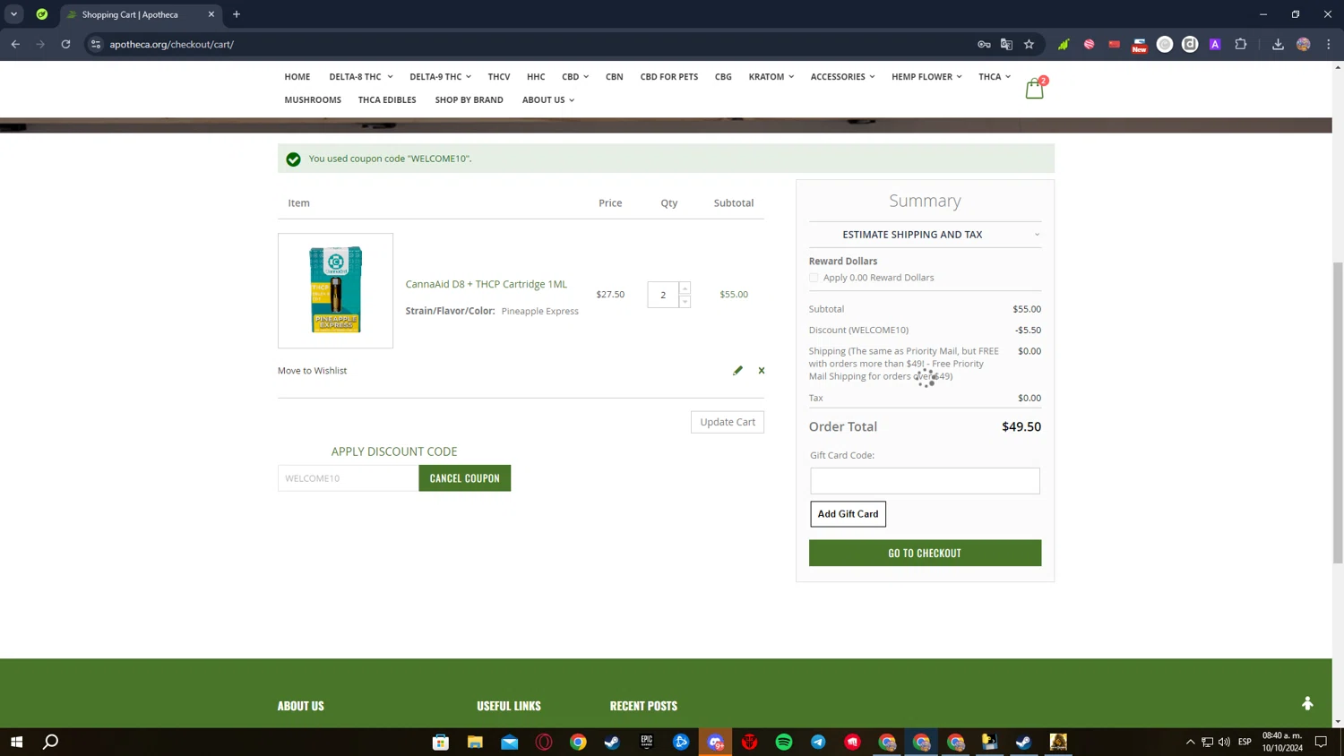Go back to the previous page
Screen dimensions: 1344x756
tap(15, 44)
